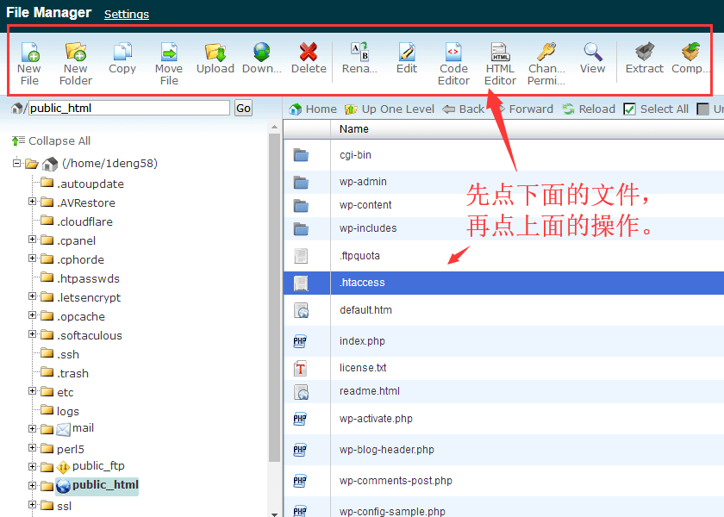Open the HTML Editor tool
The image size is (724, 517).
pos(500,53)
